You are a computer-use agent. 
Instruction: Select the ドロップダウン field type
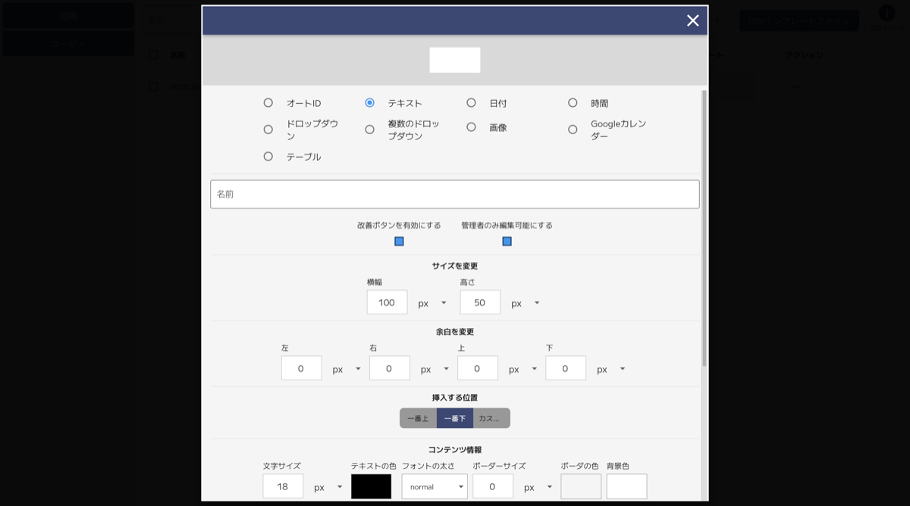click(268, 129)
